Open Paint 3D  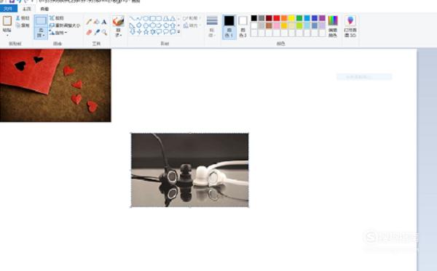point(350,27)
